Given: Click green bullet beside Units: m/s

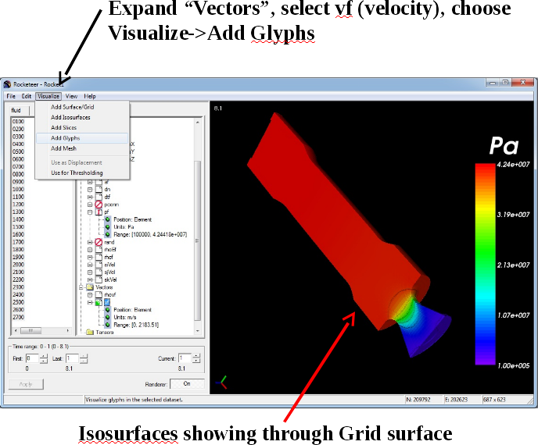Looking at the screenshot, I should [x=107, y=317].
